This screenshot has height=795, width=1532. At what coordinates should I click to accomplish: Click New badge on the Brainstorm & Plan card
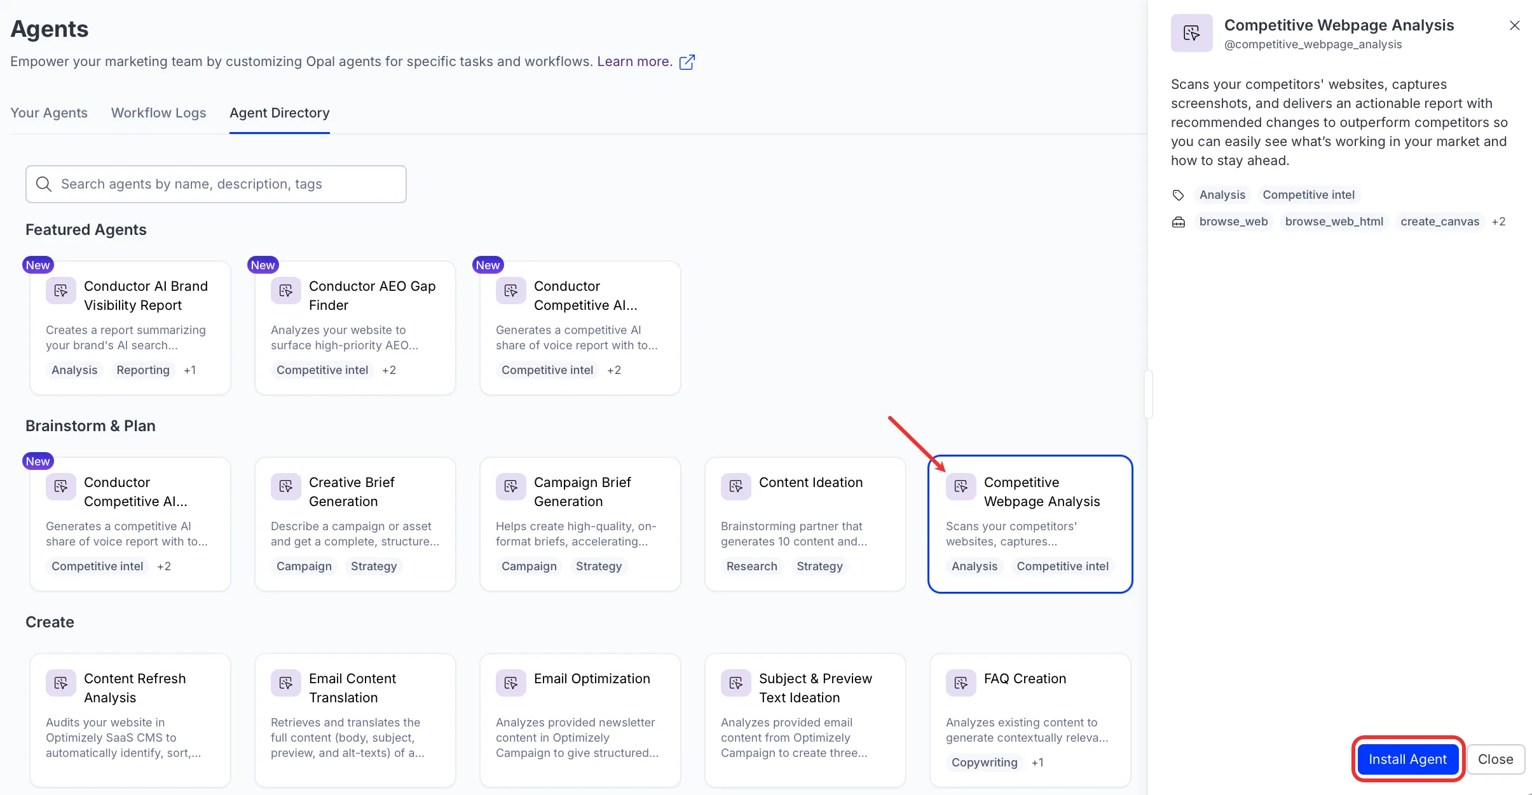point(38,462)
